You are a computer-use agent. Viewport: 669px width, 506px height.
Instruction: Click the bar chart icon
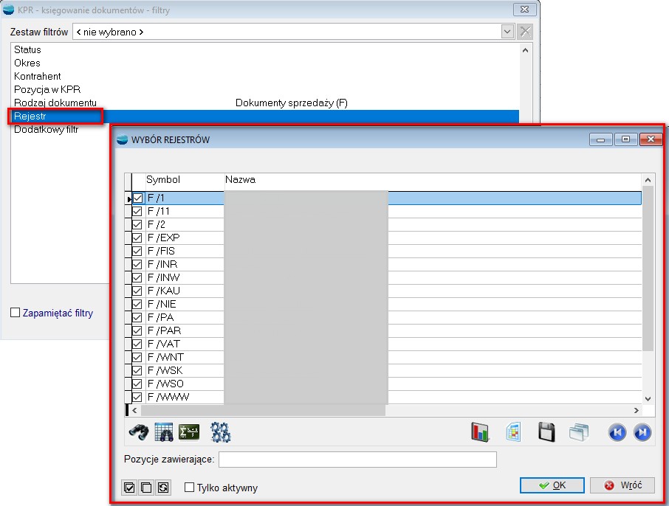pyautogui.click(x=481, y=432)
